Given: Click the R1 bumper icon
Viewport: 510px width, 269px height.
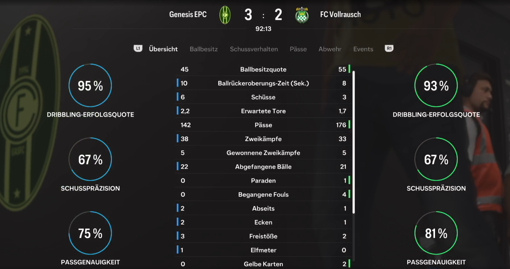Looking at the screenshot, I should click(389, 49).
